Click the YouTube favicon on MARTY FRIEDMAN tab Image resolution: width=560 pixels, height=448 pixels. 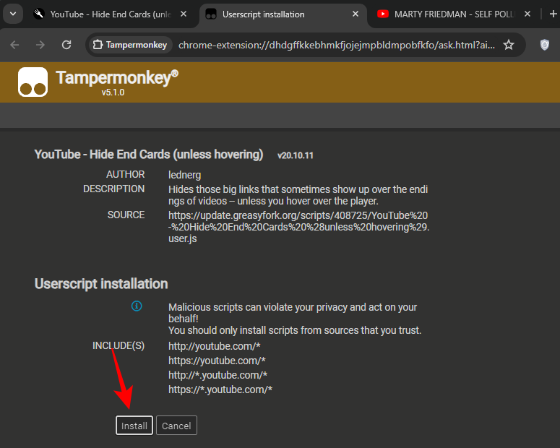[383, 14]
